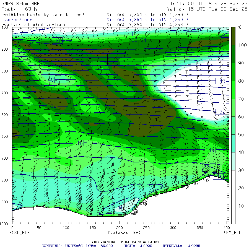This screenshot has width=249, height=249.
Task: Click the dark olive colorbar segment above 100
Action: 233,36
